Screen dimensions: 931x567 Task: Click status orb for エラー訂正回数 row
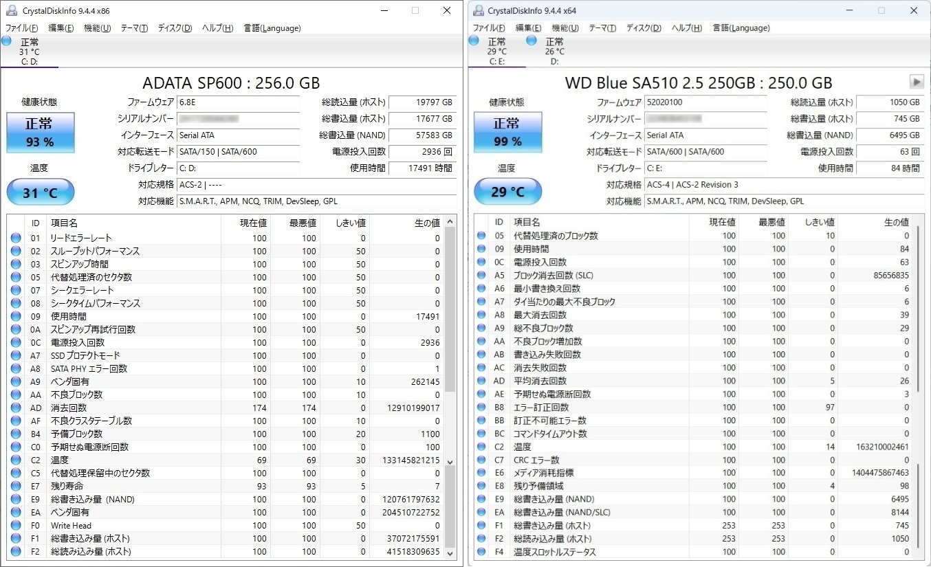(481, 407)
